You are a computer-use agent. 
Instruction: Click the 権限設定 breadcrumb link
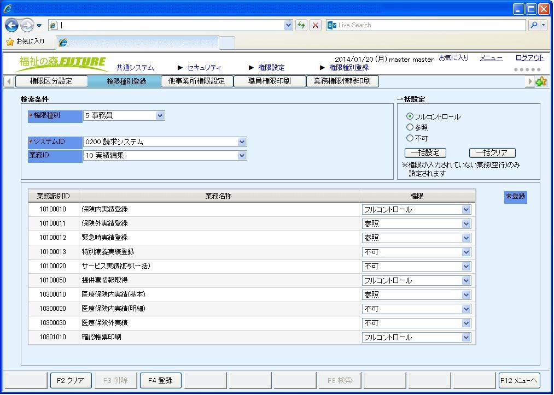click(x=271, y=67)
